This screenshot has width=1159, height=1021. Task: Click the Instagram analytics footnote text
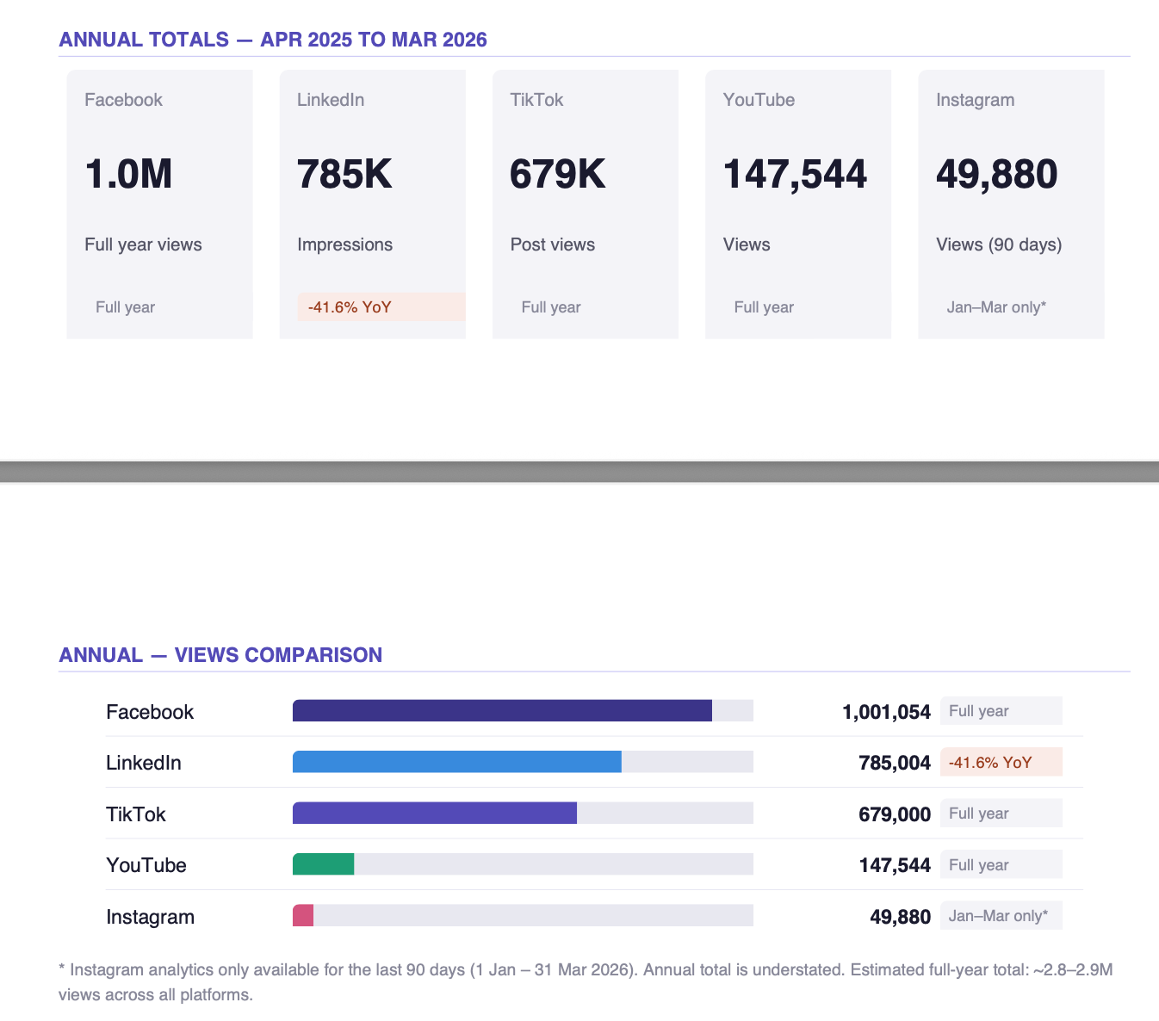[x=586, y=981]
